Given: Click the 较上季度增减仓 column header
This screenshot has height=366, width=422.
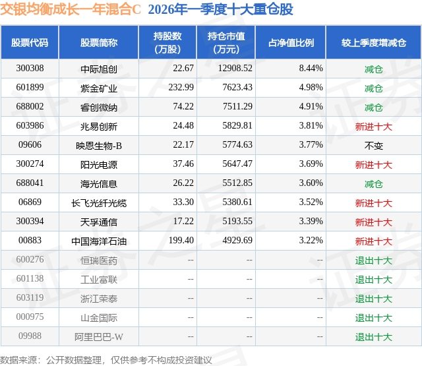Looking at the screenshot, I should coord(374,42).
